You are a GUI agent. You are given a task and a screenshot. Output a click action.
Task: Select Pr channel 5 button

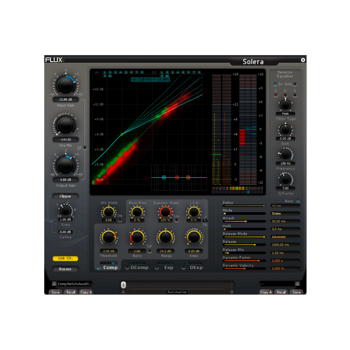[126, 72]
